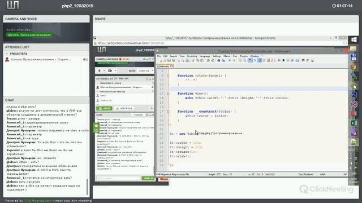This screenshot has height=203, width=362.
Task: Click code line '$t->rotate(1);'
Action: [x=183, y=152]
